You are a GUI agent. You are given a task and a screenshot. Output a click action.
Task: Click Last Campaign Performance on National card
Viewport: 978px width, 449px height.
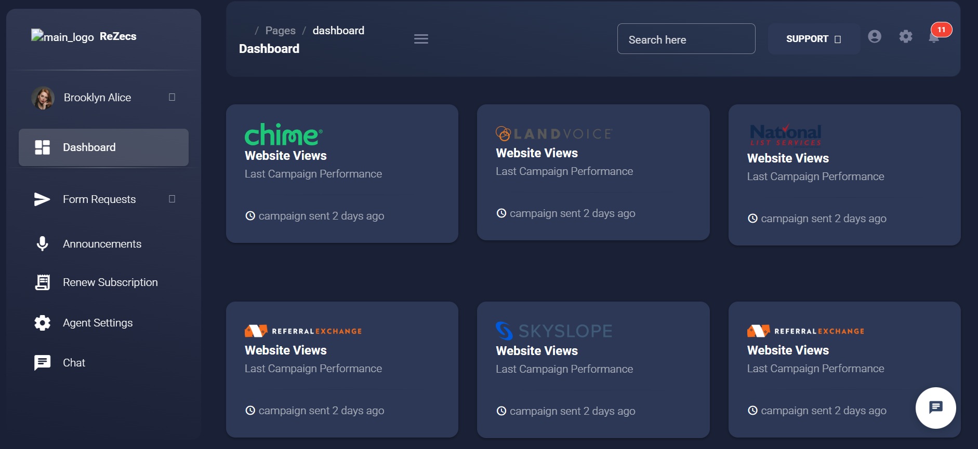815,176
